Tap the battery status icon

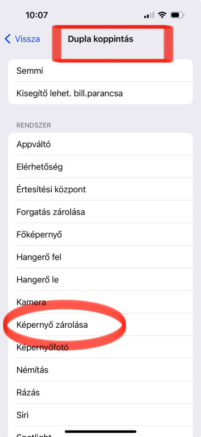pos(177,15)
